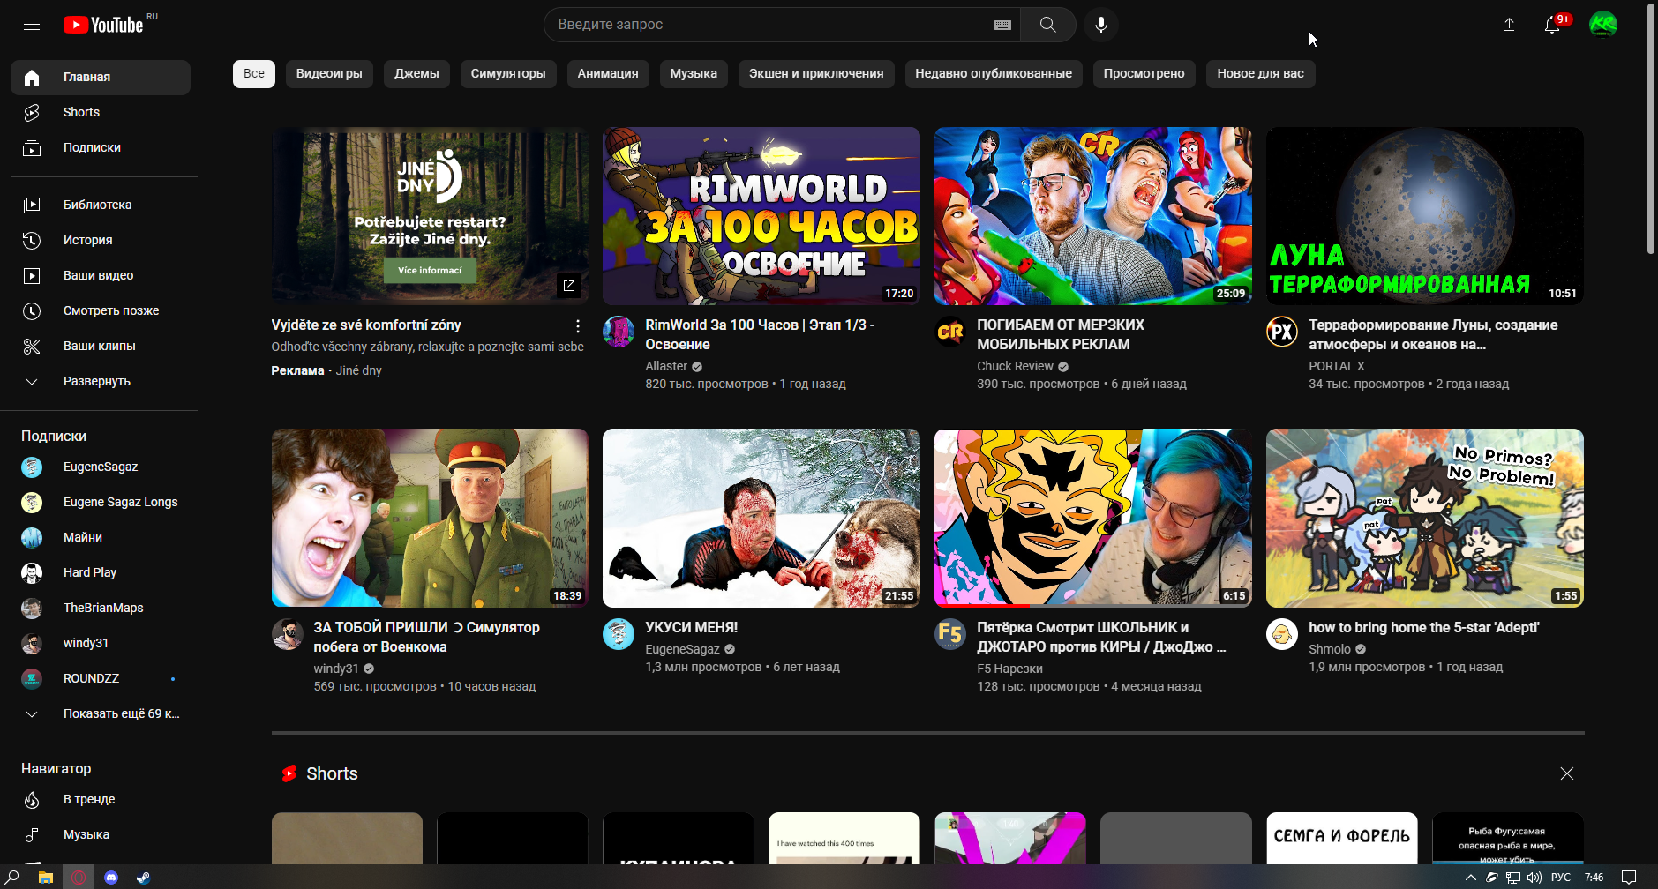Select the Просмотрено chip
This screenshot has width=1658, height=889.
(x=1144, y=74)
